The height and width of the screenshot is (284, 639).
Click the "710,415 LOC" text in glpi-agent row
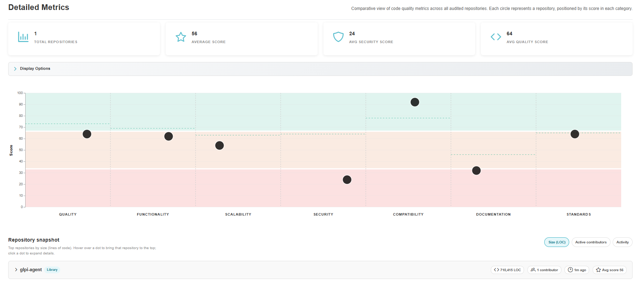pyautogui.click(x=510, y=270)
